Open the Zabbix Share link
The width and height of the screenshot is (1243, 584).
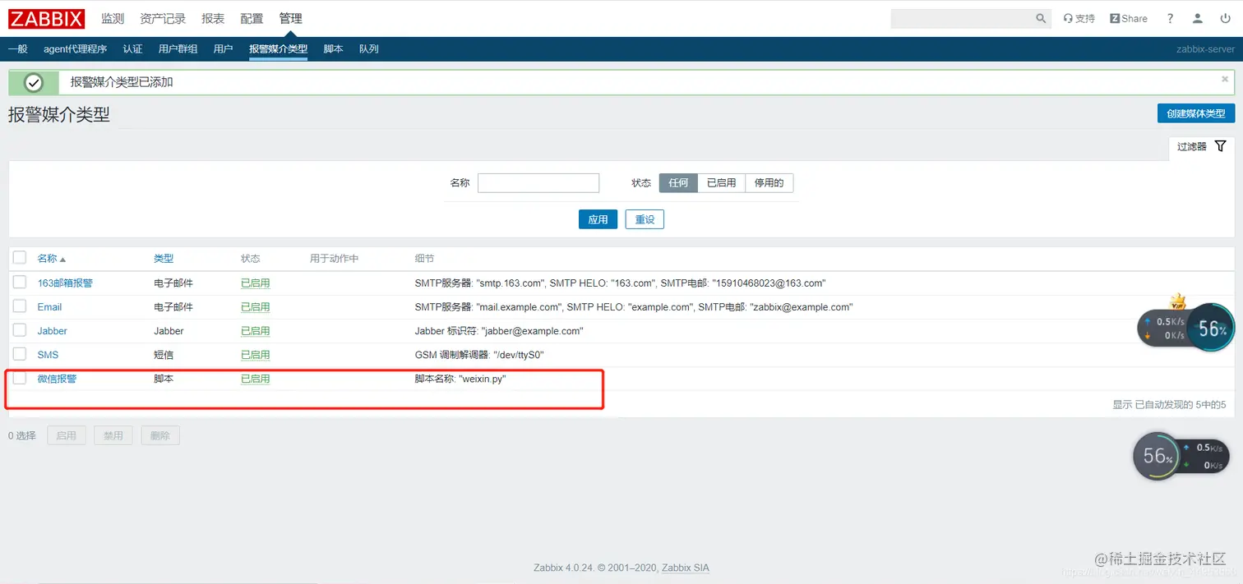tap(1129, 18)
